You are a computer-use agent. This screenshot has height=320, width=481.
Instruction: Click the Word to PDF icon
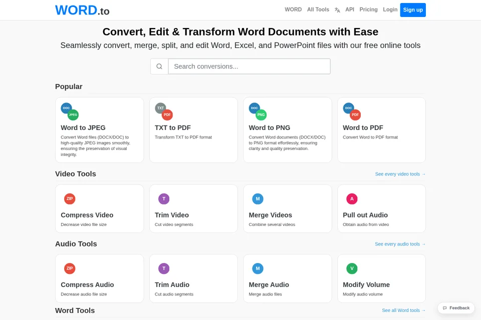(352, 111)
